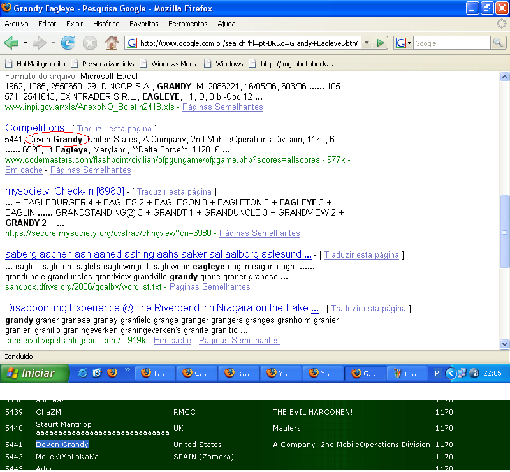Switch to taskbar window labeled im...
The width and height of the screenshot is (510, 472).
tap(407, 373)
